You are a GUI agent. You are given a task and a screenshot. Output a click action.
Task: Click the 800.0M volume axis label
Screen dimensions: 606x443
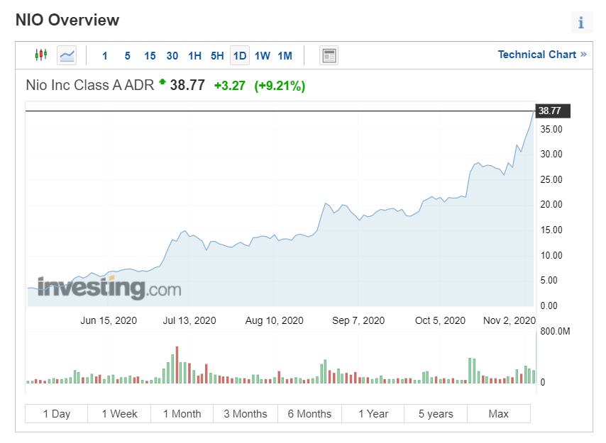click(555, 331)
